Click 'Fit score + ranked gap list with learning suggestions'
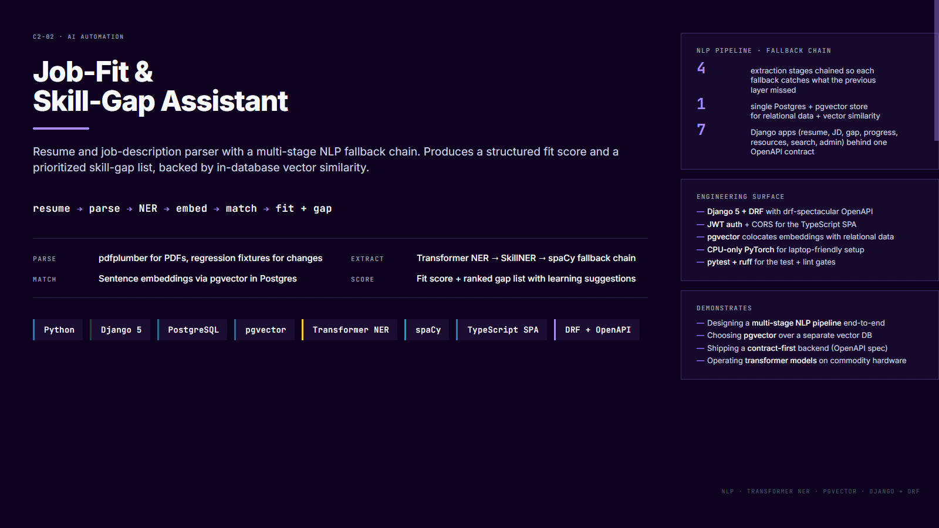Image resolution: width=939 pixels, height=528 pixels. 526,279
